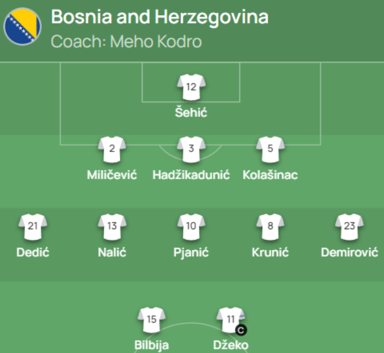
Task: Open the Džeko player name label
Action: tap(231, 345)
